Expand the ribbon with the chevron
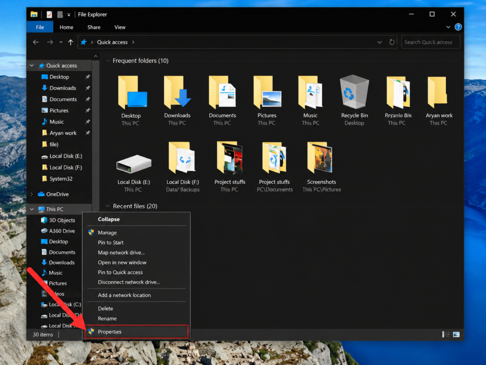This screenshot has height=365, width=486. (x=448, y=27)
